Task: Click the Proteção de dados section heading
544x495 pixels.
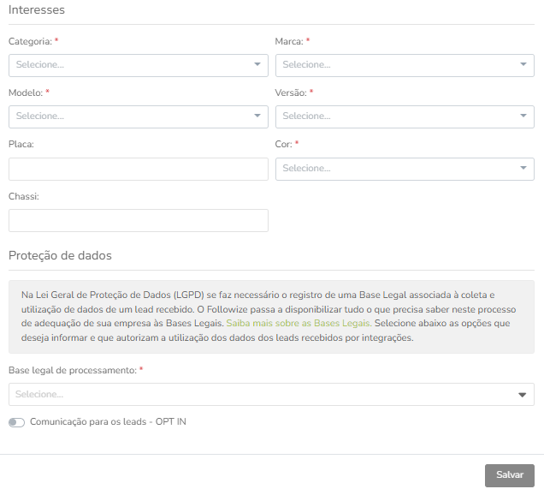Action: coord(60,256)
